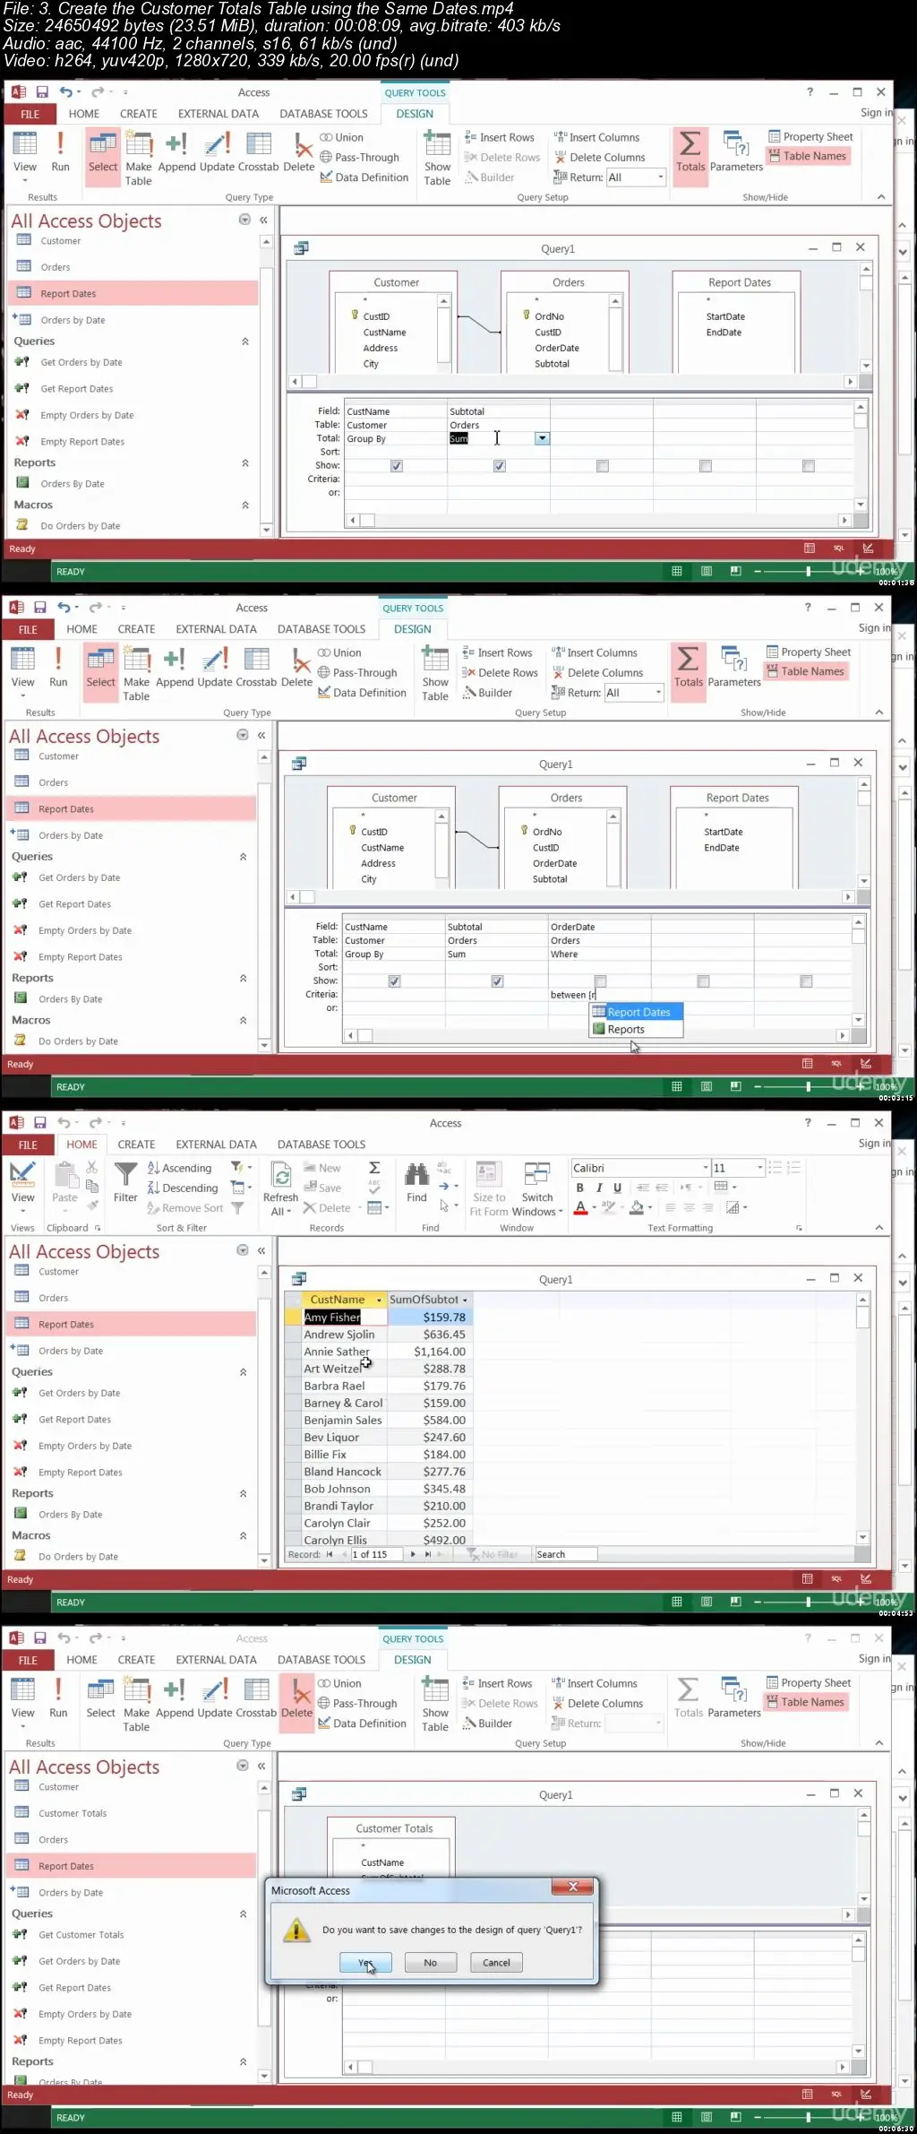The width and height of the screenshot is (917, 2134).
Task: Click the Datasheet View icon in Views group
Action: 22,1173
